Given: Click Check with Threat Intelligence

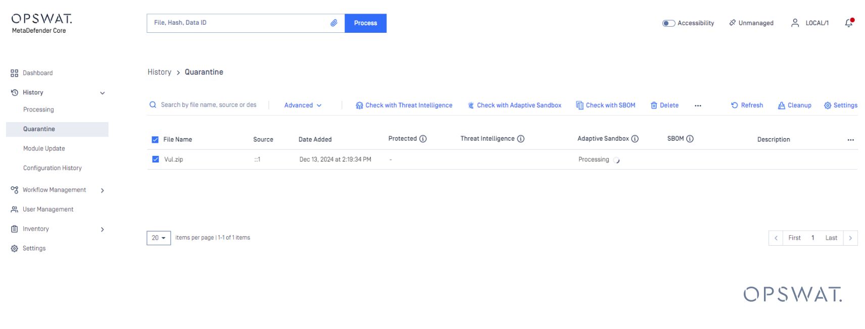Looking at the screenshot, I should click(404, 105).
